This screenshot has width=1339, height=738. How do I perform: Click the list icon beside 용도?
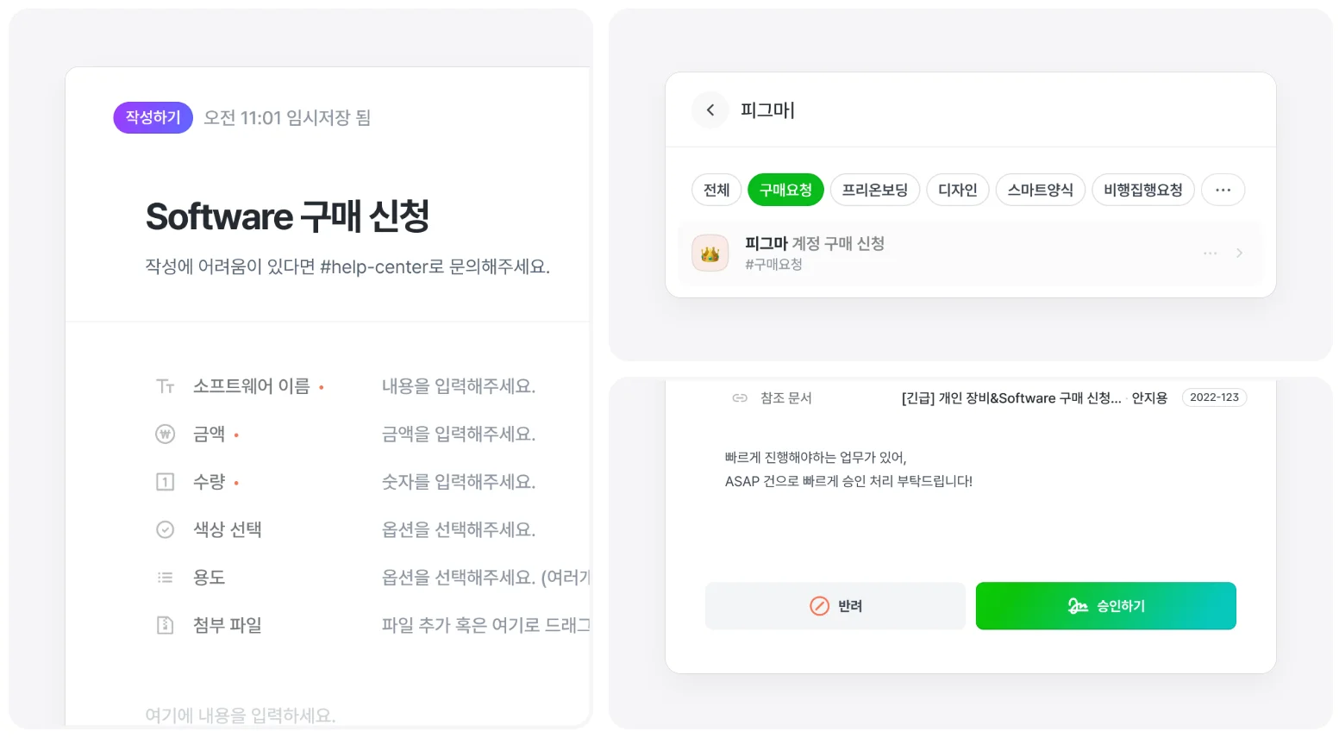[x=166, y=578]
